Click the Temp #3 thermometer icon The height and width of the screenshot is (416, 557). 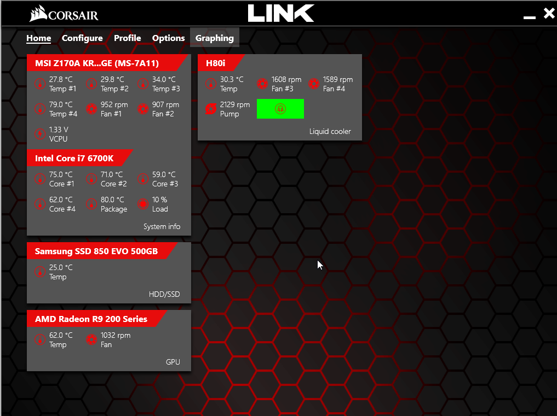coord(143,84)
